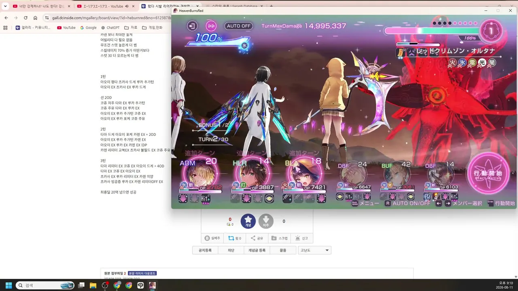Click the 공유 share button
518x291 pixels.
coord(257,238)
